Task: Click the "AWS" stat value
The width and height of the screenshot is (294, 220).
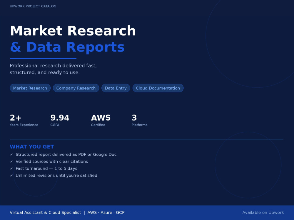Action: point(101,118)
